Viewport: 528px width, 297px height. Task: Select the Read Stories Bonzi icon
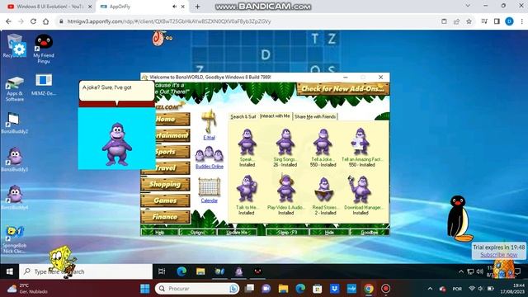pos(323,191)
